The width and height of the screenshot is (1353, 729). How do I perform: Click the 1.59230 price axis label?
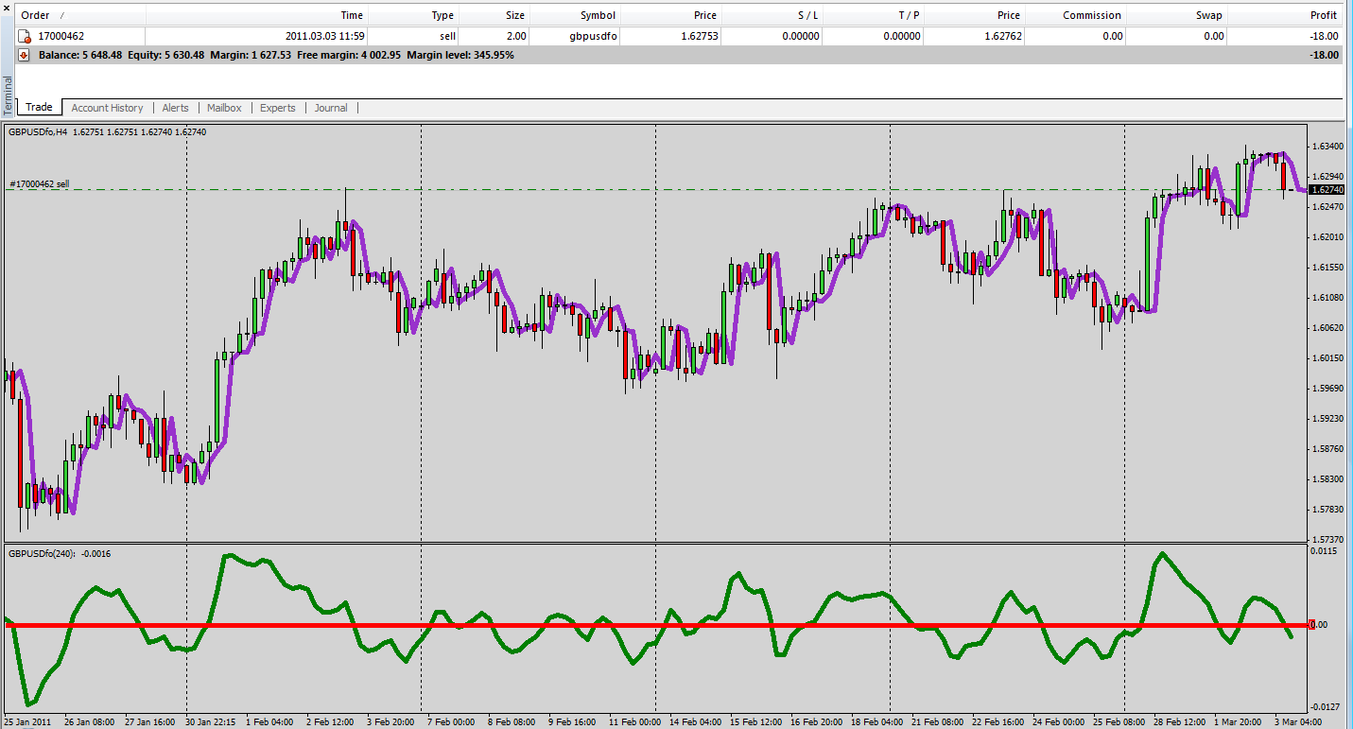1327,418
